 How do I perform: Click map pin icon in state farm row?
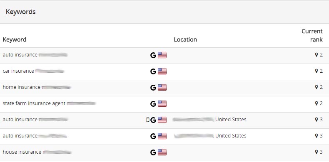[317, 103]
